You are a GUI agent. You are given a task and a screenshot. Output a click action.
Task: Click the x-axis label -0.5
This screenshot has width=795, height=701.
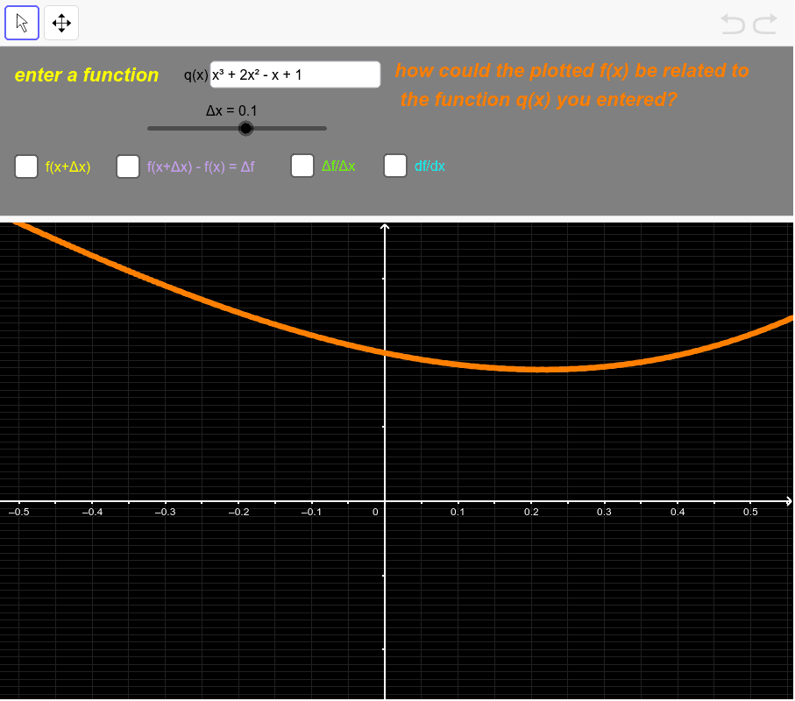click(18, 512)
